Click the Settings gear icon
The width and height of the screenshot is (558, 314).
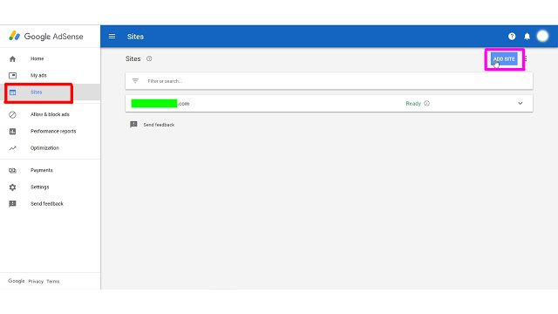point(12,188)
